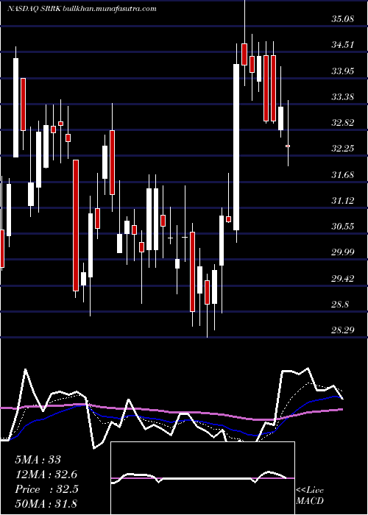Click the 50MA : 31.8 readout

pyautogui.click(x=46, y=503)
